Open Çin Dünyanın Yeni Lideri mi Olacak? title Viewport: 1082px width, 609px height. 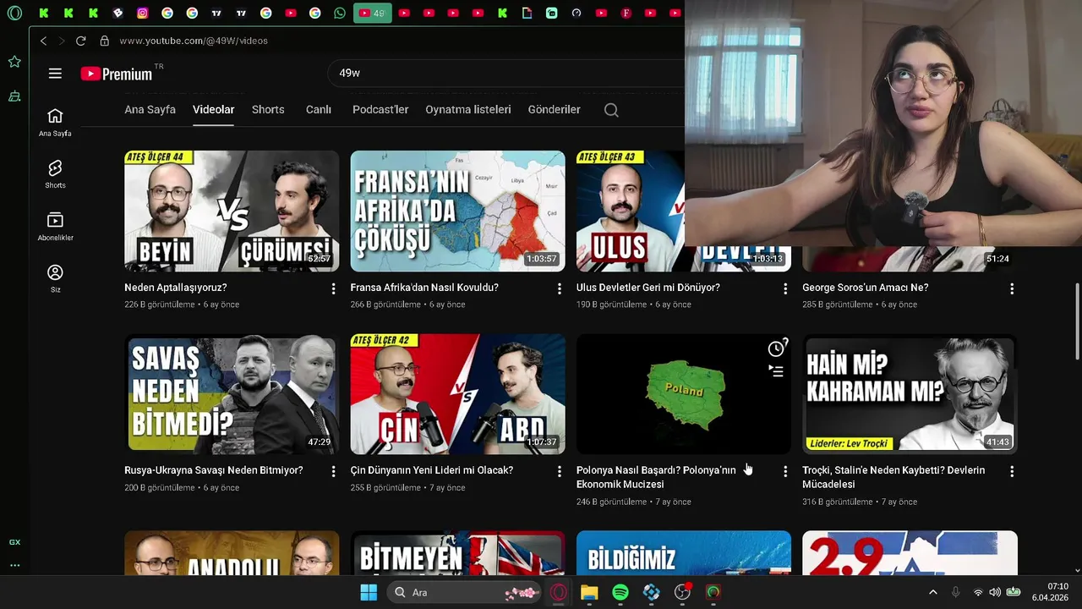point(432,470)
